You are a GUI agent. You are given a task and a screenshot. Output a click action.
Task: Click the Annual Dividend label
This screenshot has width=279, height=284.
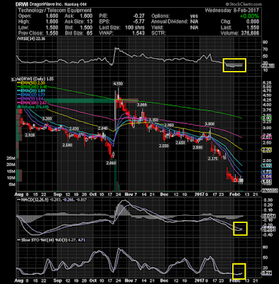[x=170, y=21]
